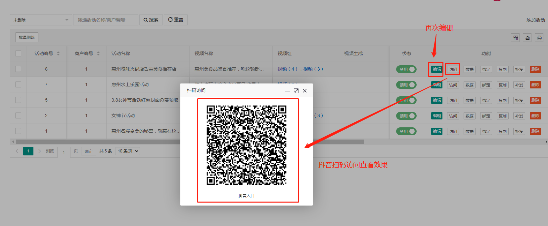
Task: Click 删除 for activity 5
Action: click(x=535, y=100)
